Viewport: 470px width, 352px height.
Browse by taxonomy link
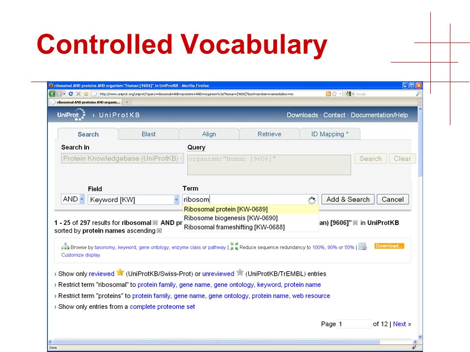coord(105,247)
